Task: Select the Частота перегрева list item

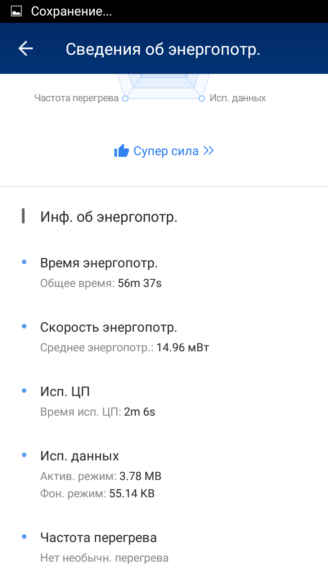Action: pos(98,538)
